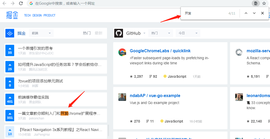270x139 pixels.
Task: Click the blue 掘金 panel icon
Action: (x=10, y=33)
